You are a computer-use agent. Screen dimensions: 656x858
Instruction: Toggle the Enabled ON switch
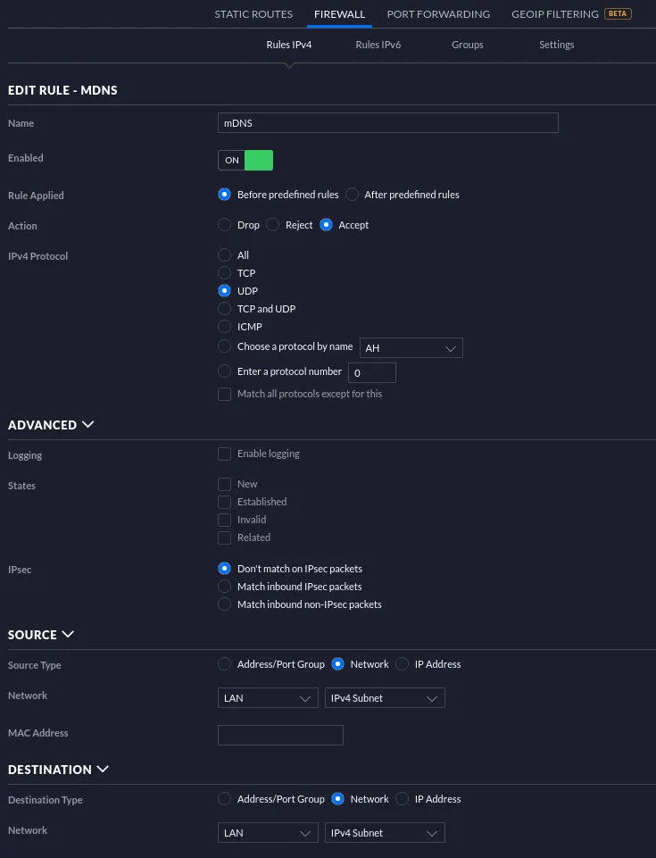pos(245,161)
